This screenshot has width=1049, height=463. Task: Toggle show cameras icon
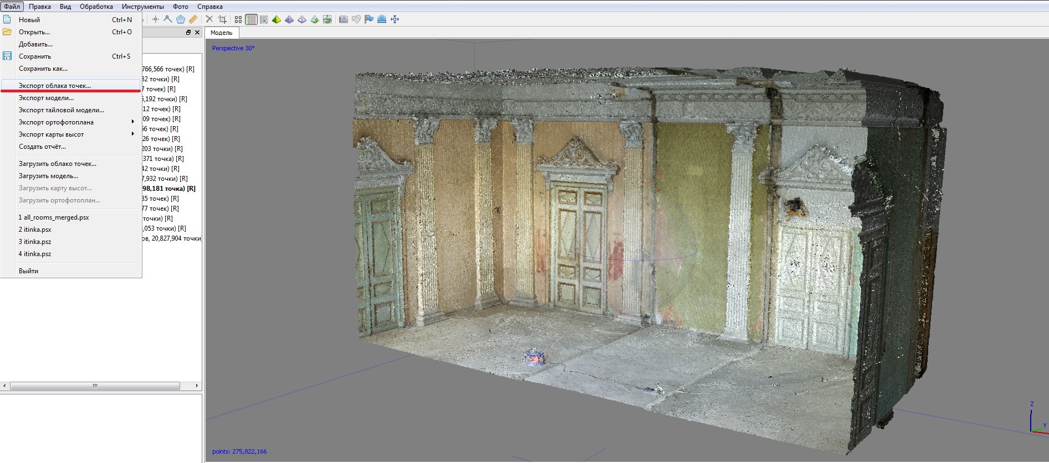344,19
